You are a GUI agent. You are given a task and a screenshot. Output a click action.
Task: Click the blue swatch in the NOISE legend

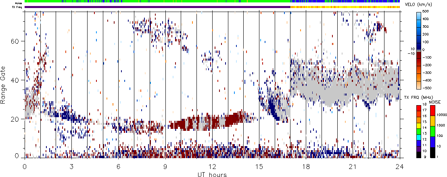pyautogui.click(x=433, y=142)
